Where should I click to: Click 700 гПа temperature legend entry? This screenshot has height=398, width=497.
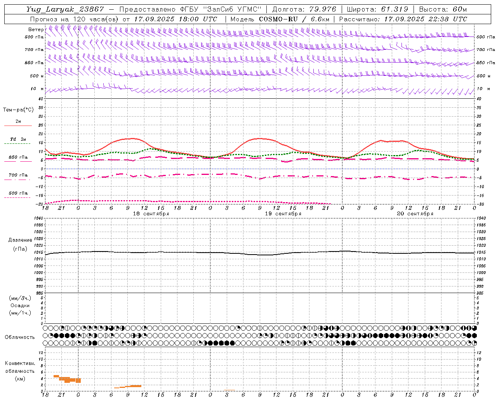(x=18, y=175)
